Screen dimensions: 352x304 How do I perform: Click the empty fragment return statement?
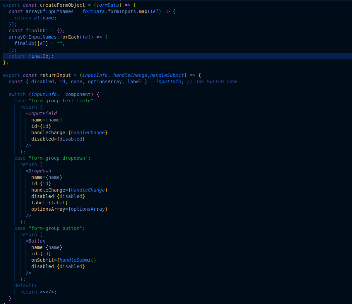pyautogui.click(x=38, y=292)
